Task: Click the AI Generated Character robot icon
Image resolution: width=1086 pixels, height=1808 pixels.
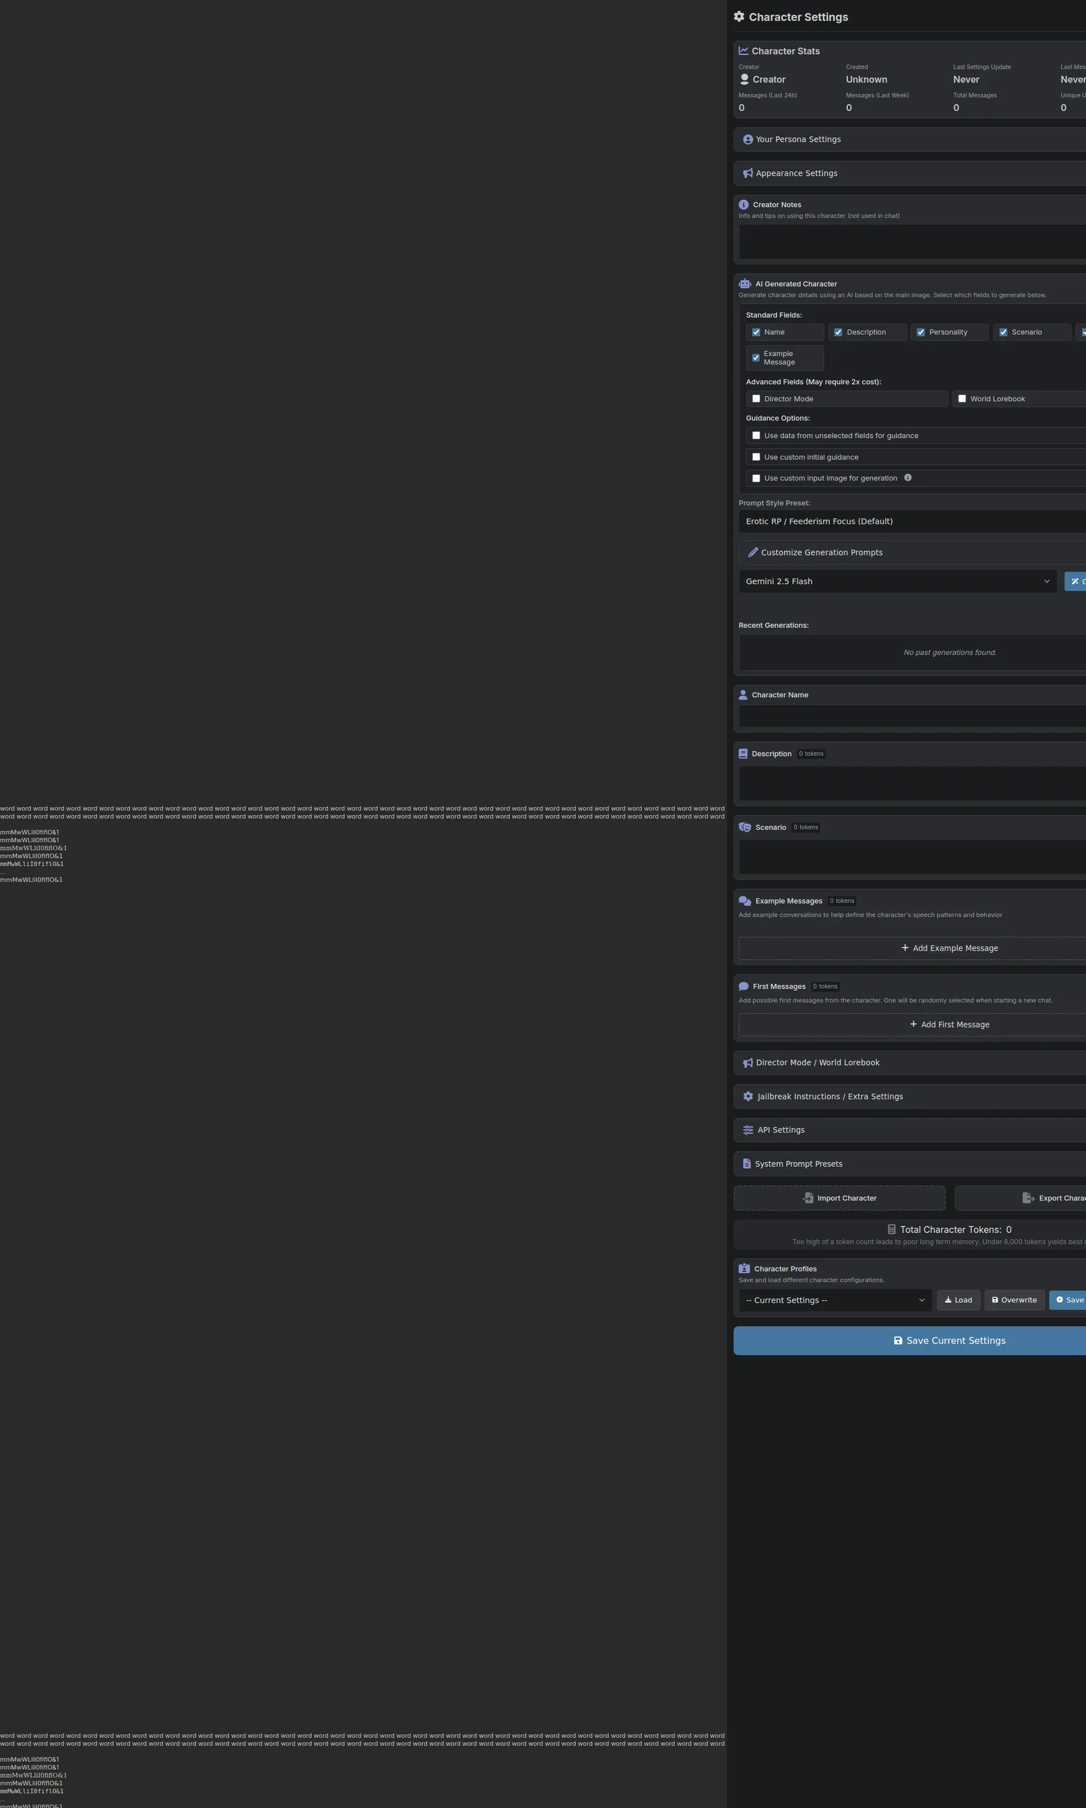Action: [x=745, y=284]
